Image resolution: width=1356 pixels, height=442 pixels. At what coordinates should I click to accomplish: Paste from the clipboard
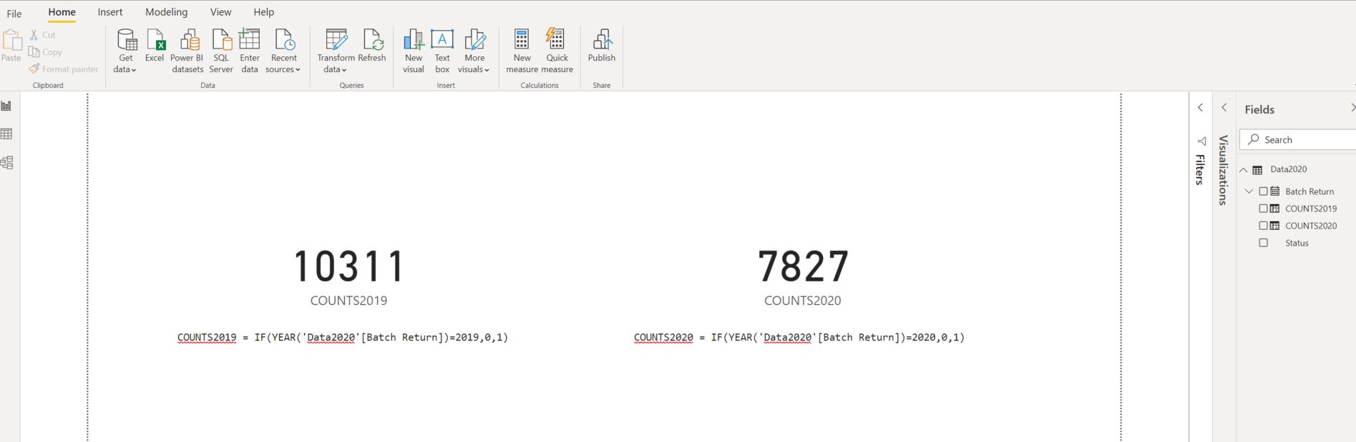tap(11, 46)
